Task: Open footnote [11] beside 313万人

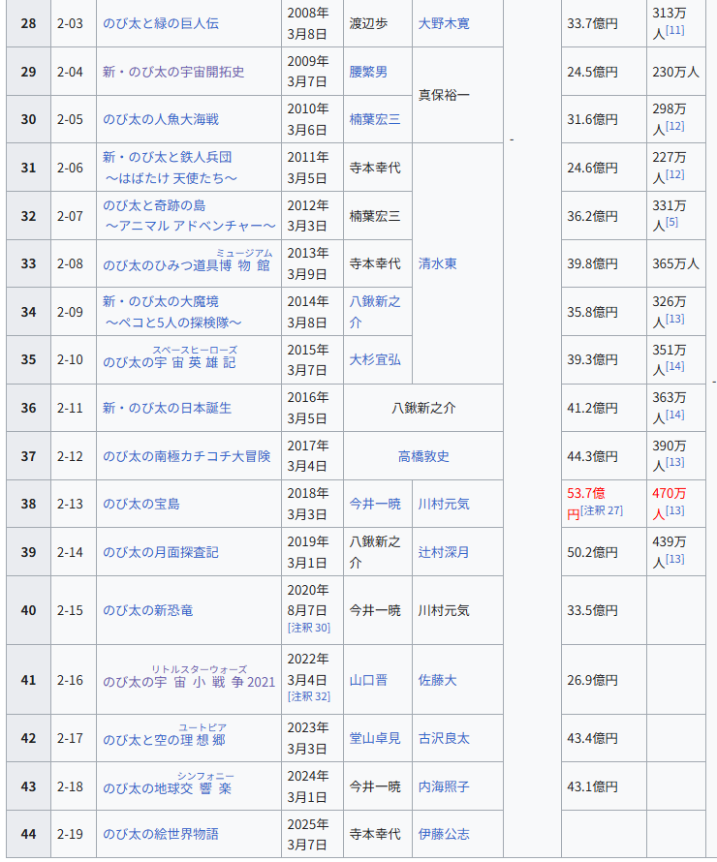Action: pos(674,30)
